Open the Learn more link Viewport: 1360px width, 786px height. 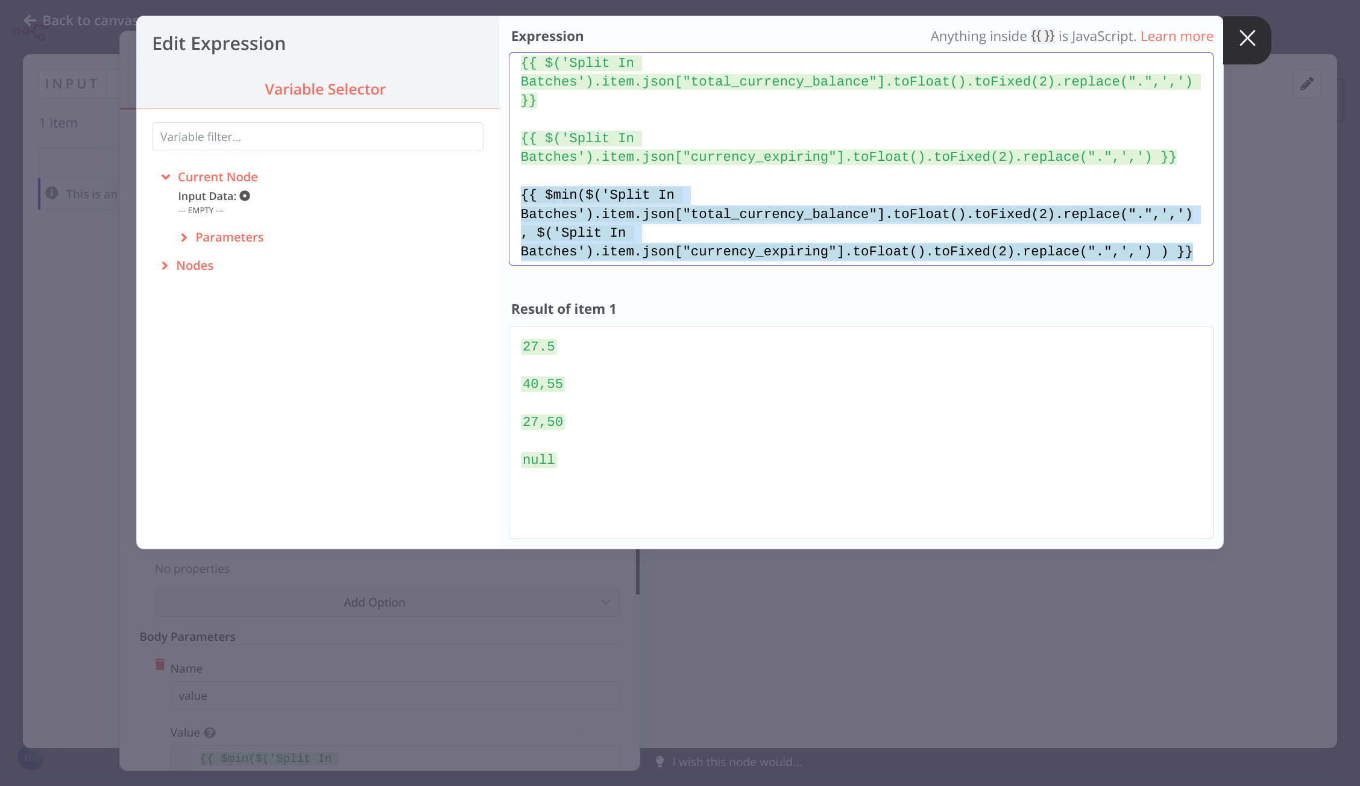1176,36
